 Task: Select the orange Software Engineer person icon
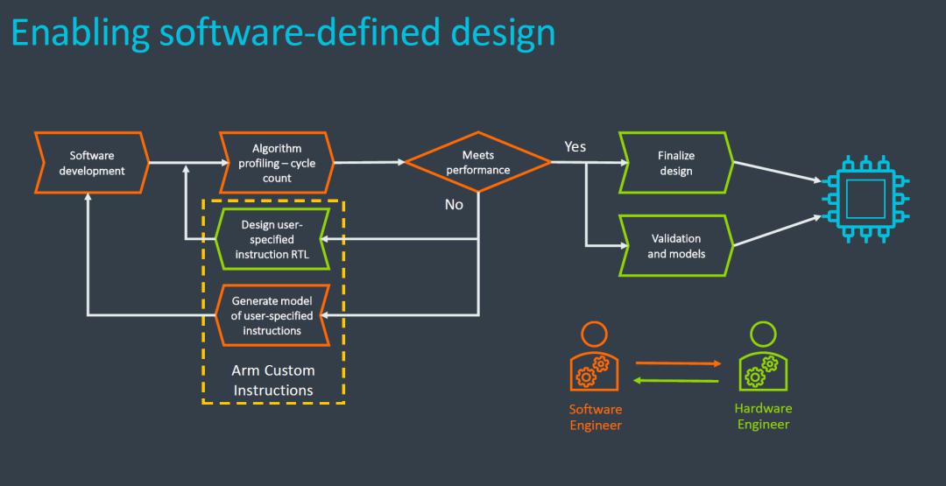click(594, 360)
